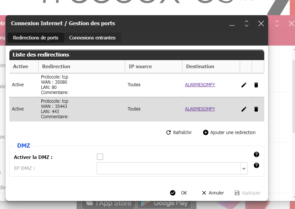This screenshot has width=295, height=209.
Task: Delete the WAN 35080 redirection via trash icon
Action: click(x=256, y=85)
